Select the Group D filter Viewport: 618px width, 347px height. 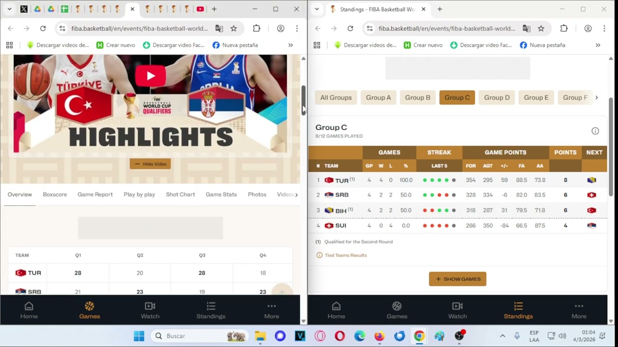pyautogui.click(x=497, y=97)
